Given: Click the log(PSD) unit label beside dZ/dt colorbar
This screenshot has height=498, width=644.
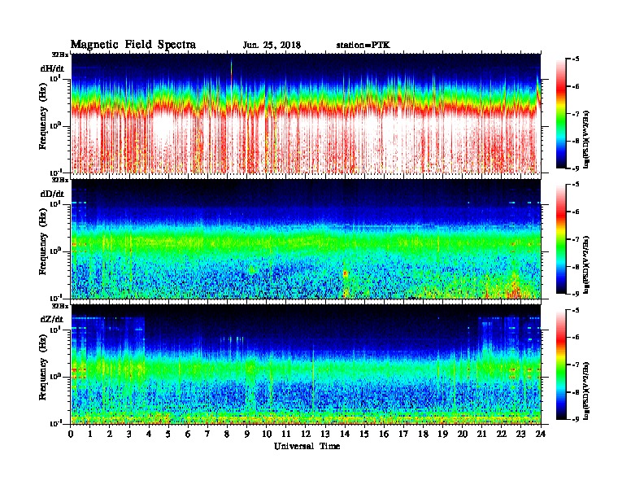Looking at the screenshot, I should (586, 391).
